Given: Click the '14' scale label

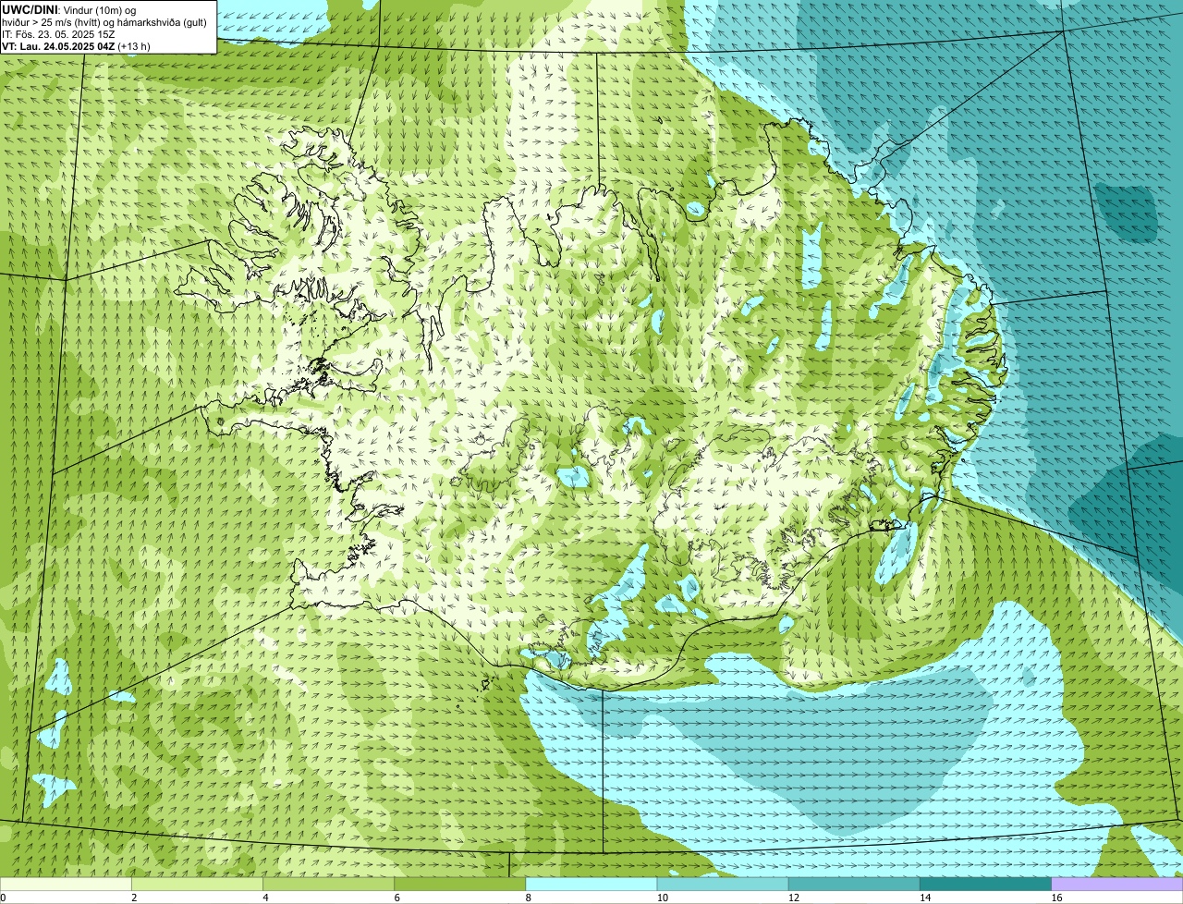Looking at the screenshot, I should click(925, 898).
